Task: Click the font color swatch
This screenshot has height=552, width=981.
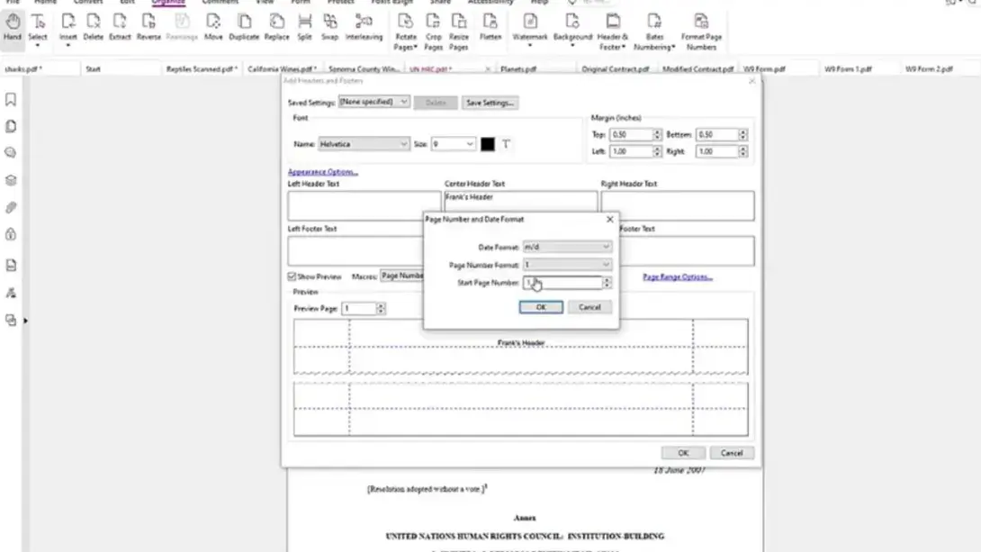Action: point(487,143)
